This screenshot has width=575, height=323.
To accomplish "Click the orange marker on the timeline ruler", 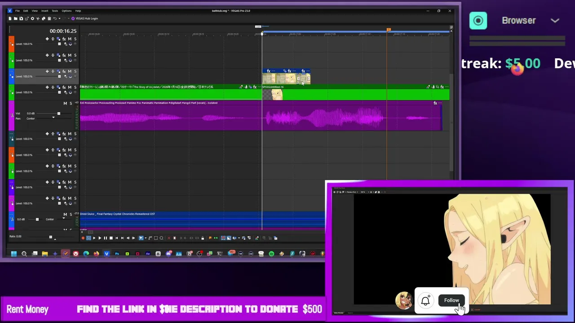I will [x=389, y=30].
